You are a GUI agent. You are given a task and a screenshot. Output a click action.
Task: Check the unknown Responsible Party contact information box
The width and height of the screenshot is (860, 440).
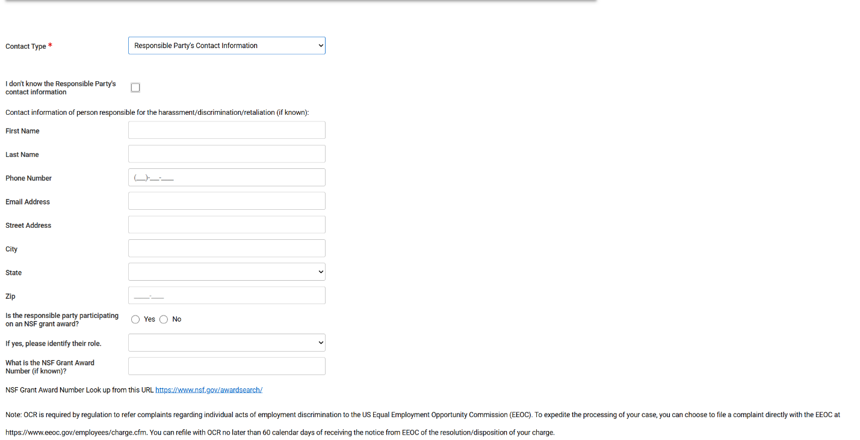click(135, 88)
